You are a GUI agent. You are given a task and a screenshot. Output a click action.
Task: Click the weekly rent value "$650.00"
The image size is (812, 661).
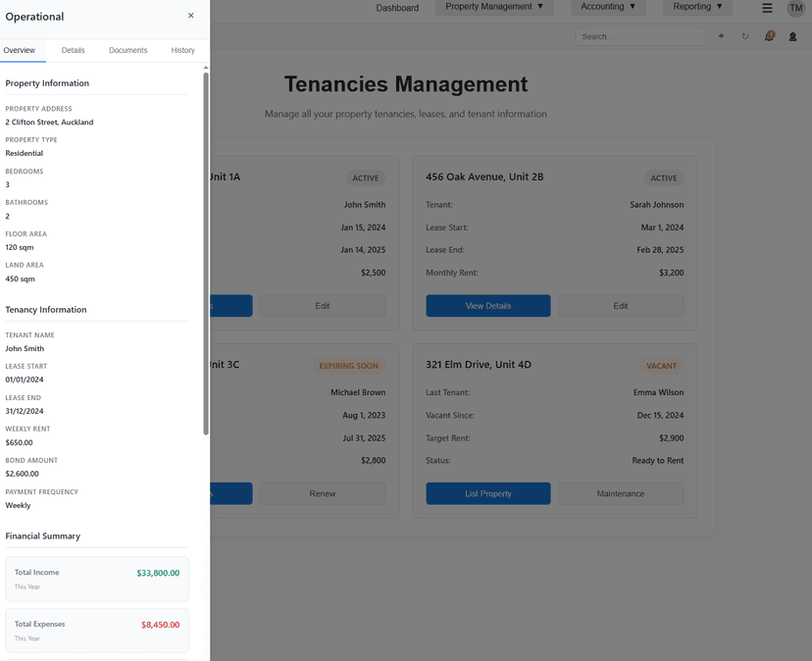[20, 443]
